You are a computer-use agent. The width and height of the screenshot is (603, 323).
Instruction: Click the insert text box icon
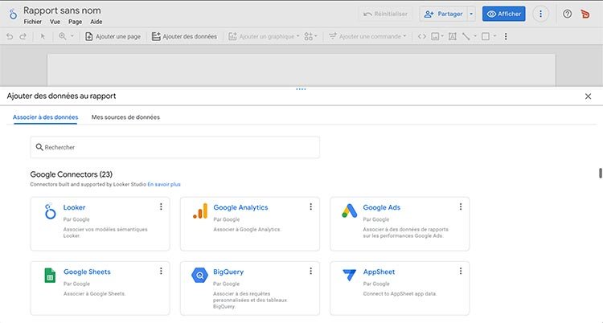453,36
